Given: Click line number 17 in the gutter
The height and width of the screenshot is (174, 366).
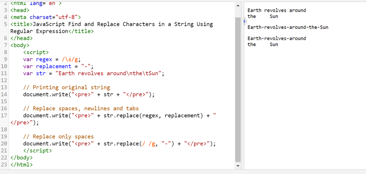Looking at the screenshot, I should click(x=4, y=115).
